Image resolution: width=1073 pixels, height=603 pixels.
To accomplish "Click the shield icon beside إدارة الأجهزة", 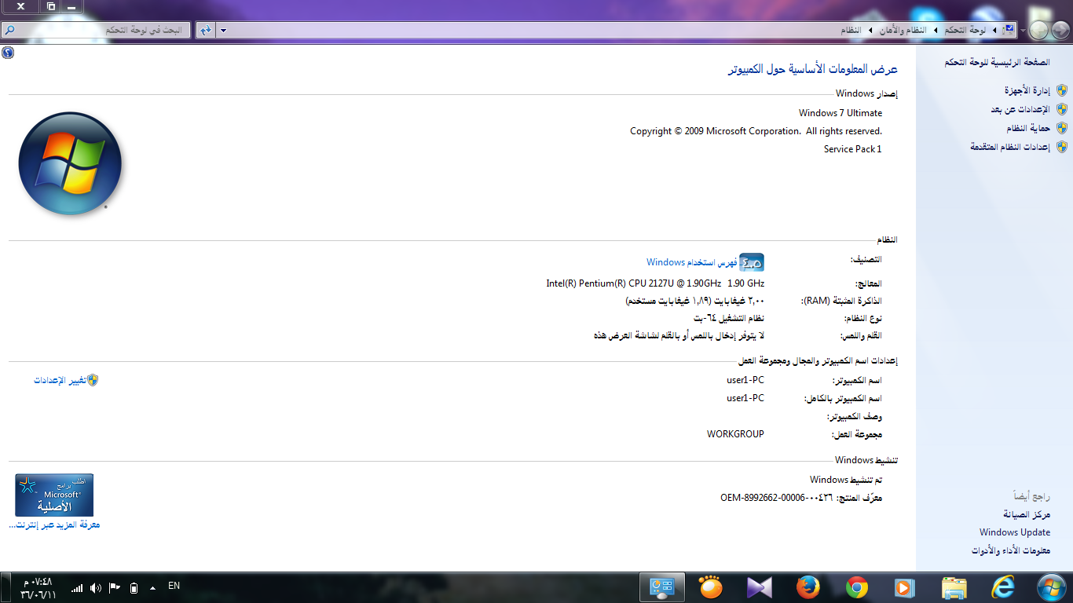I will (x=1062, y=91).
